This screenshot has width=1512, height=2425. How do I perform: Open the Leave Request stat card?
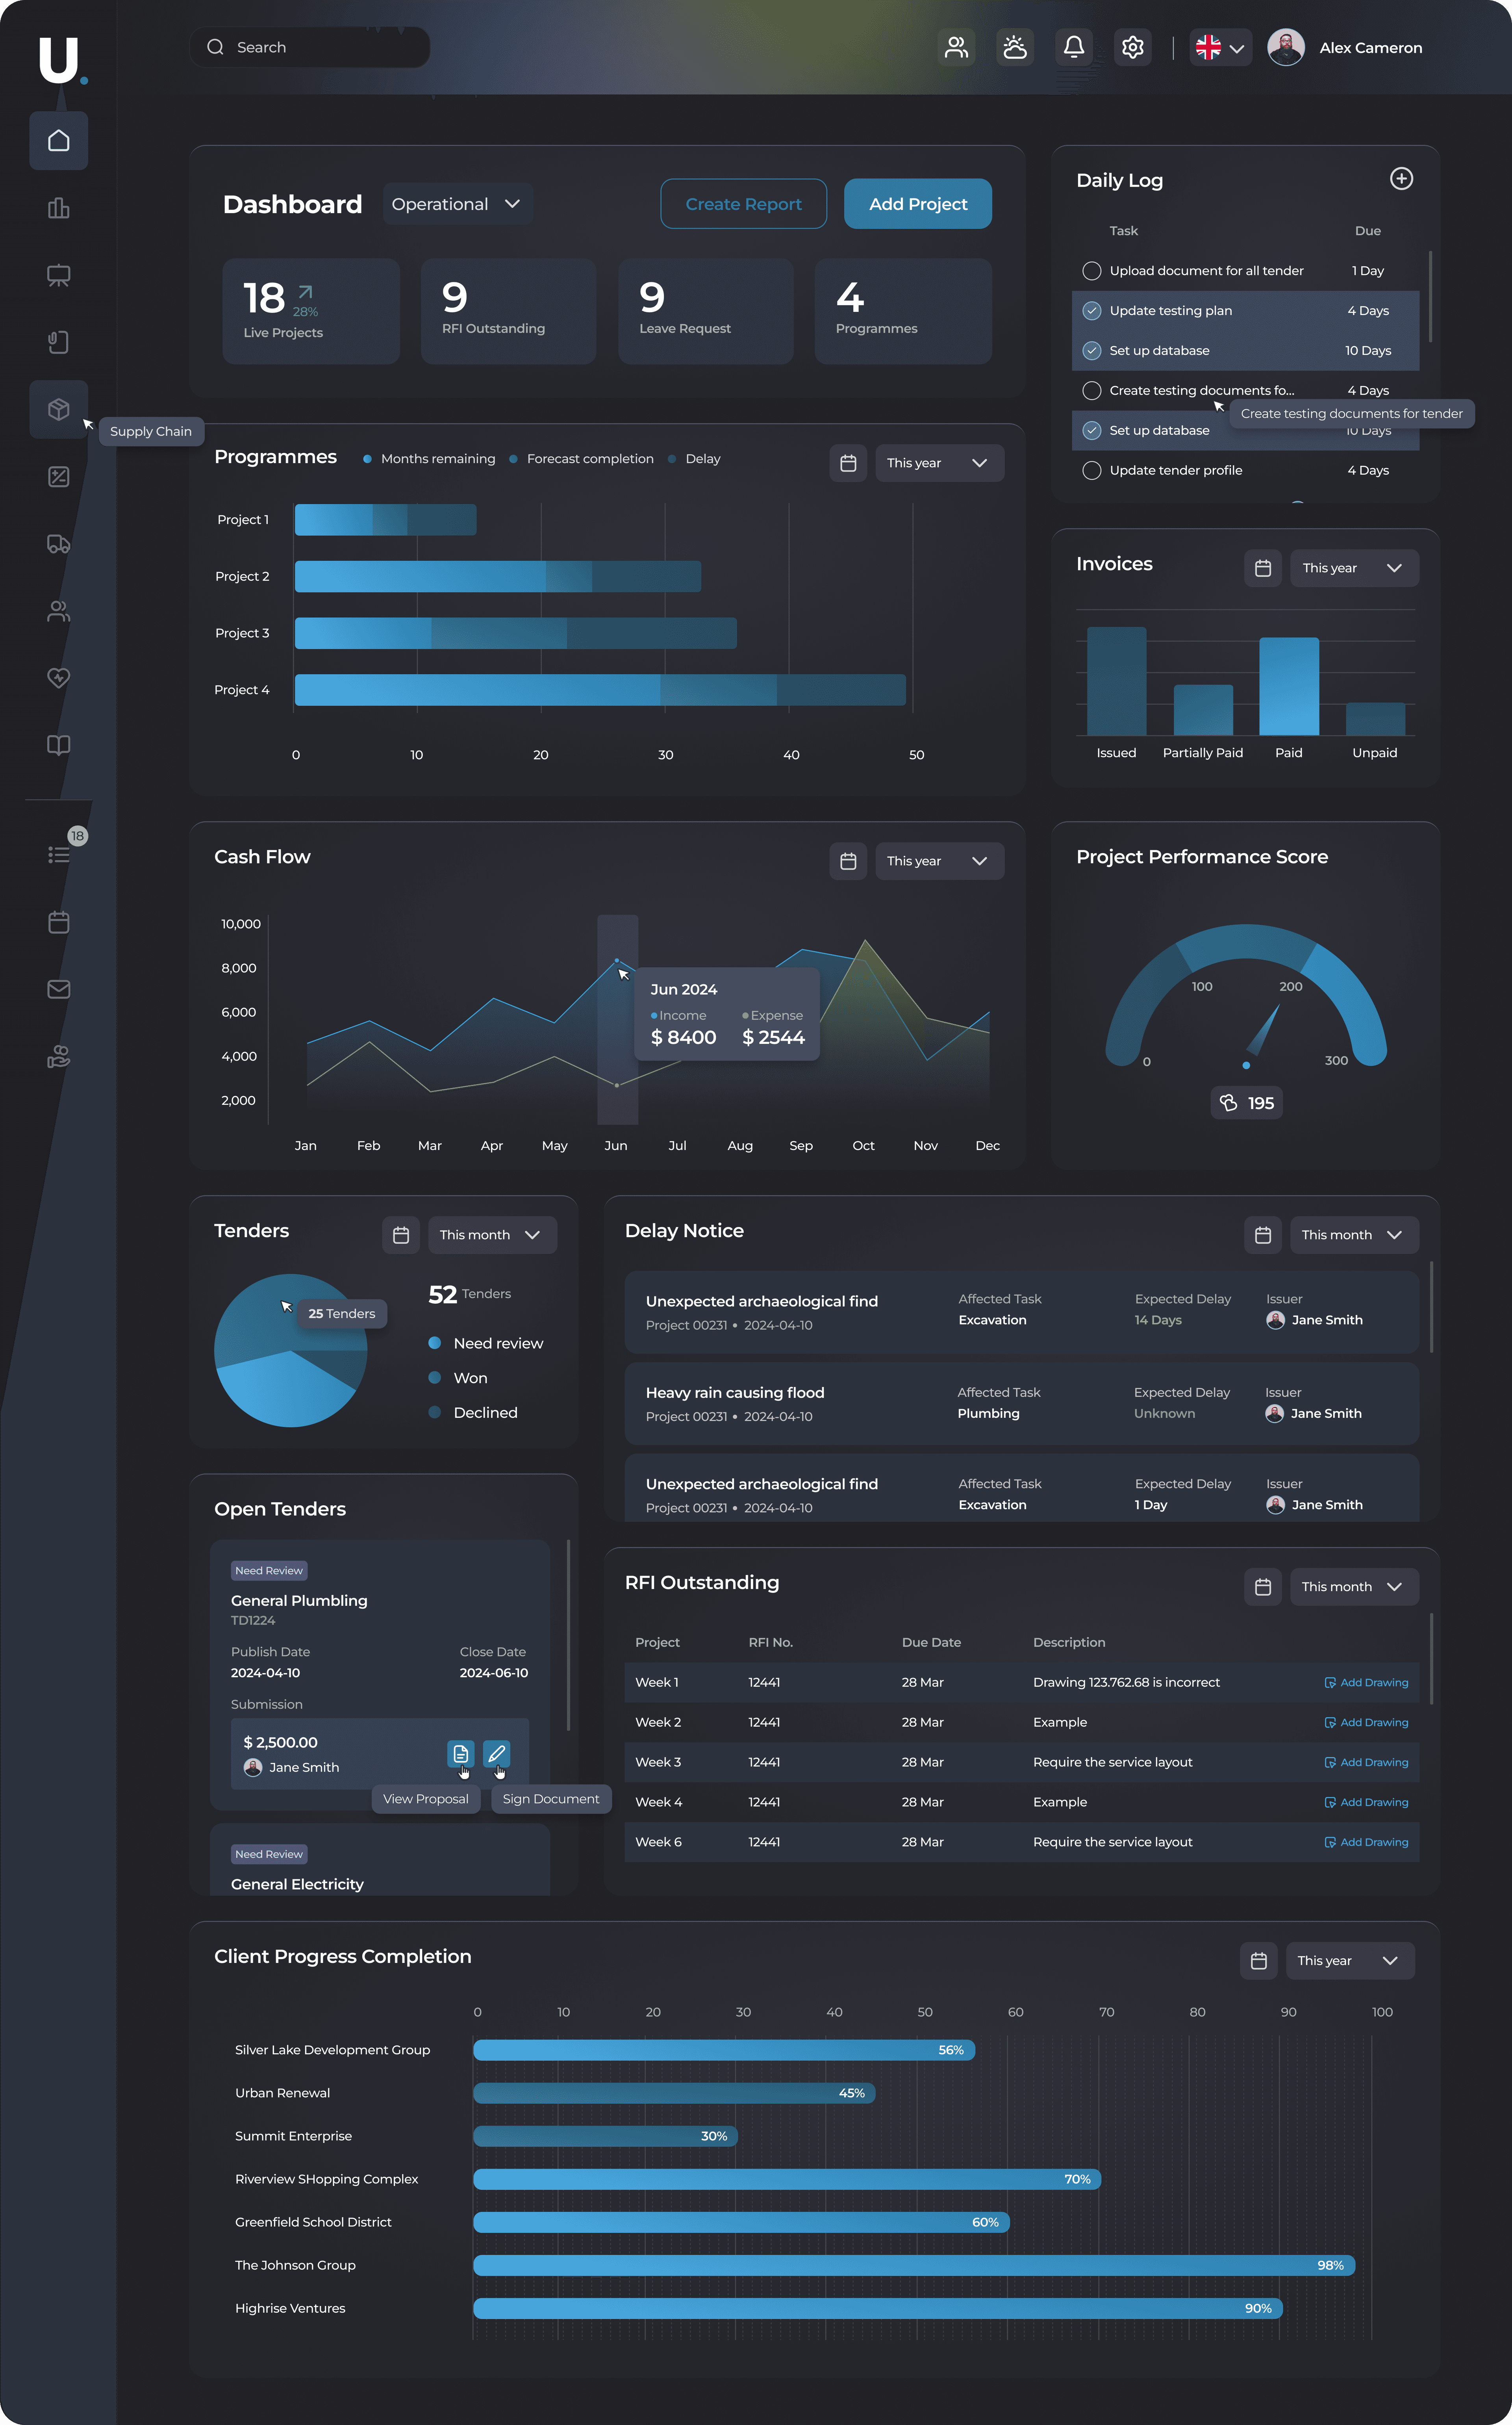coord(706,311)
